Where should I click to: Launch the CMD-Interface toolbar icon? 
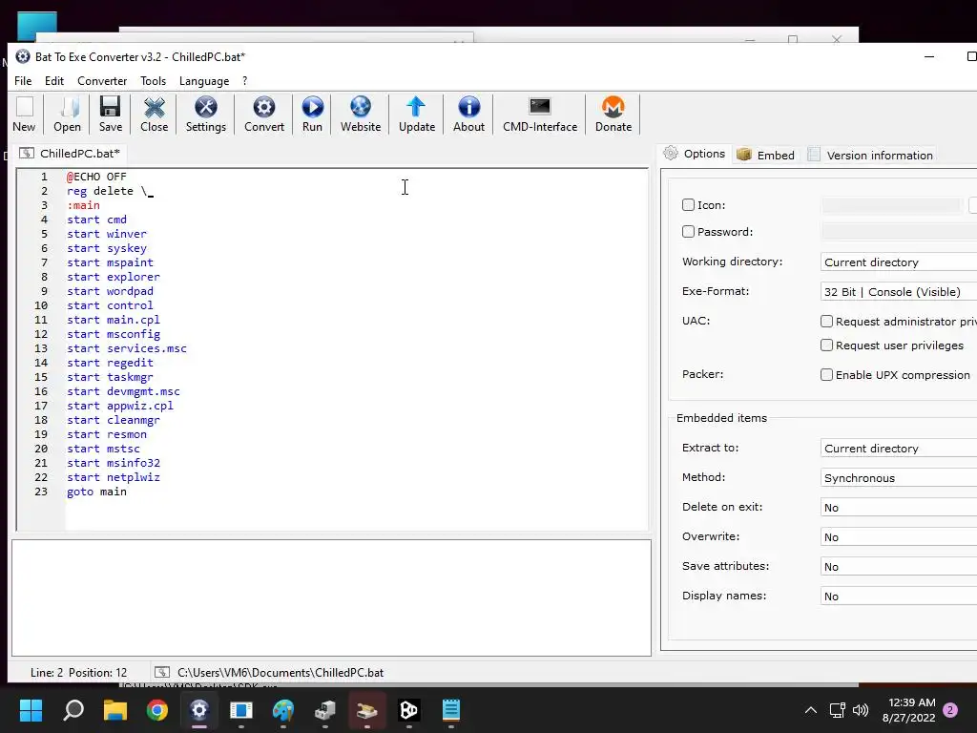[540, 115]
